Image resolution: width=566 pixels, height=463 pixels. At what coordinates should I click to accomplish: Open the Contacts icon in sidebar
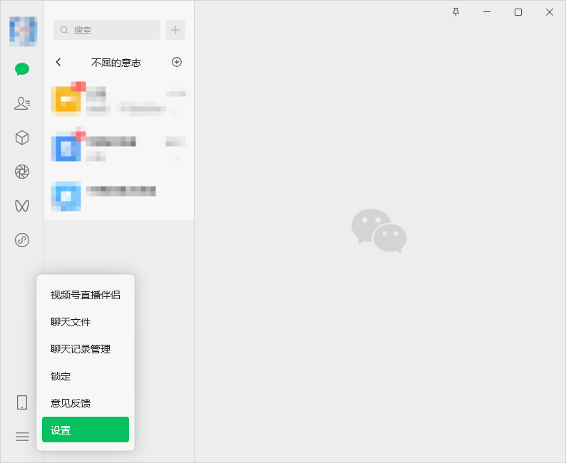22,103
